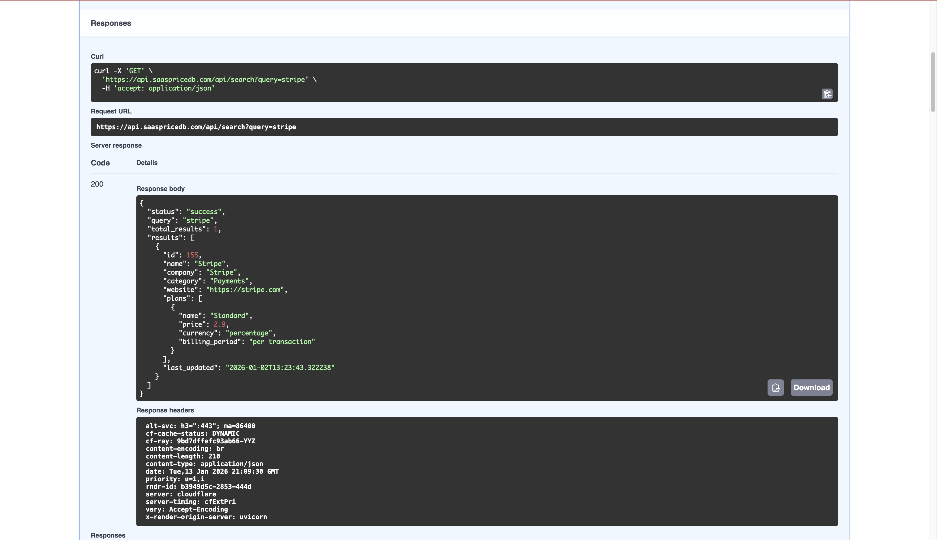
Task: Select the 200 response code entry
Action: (97, 184)
